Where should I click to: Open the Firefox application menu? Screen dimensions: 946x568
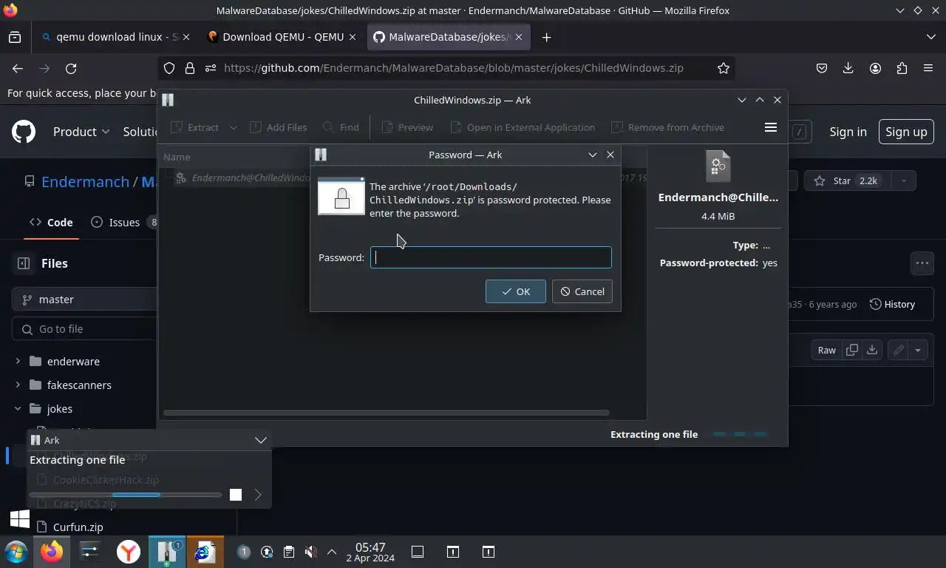[x=928, y=68]
